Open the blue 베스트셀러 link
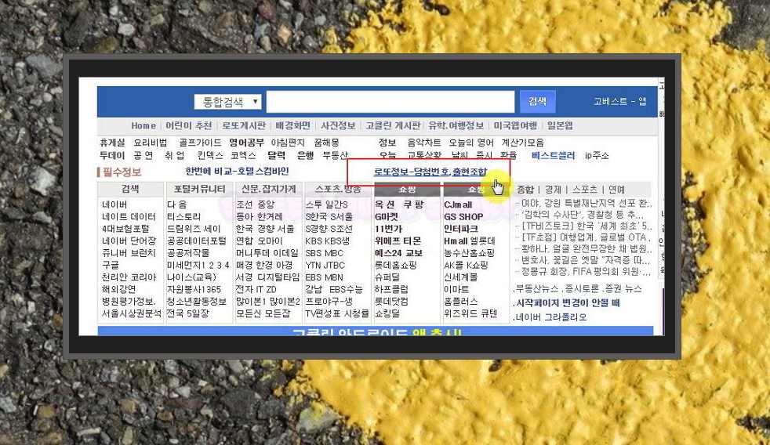The image size is (770, 445). click(553, 156)
